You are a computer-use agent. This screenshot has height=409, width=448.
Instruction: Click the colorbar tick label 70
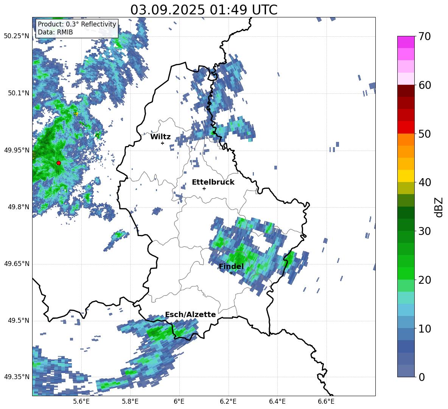424,37
